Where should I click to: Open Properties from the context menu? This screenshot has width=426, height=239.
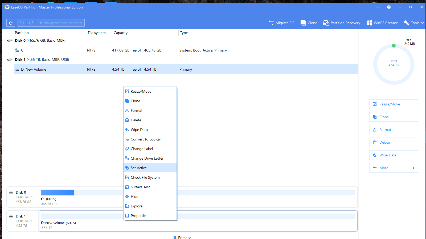(150, 216)
